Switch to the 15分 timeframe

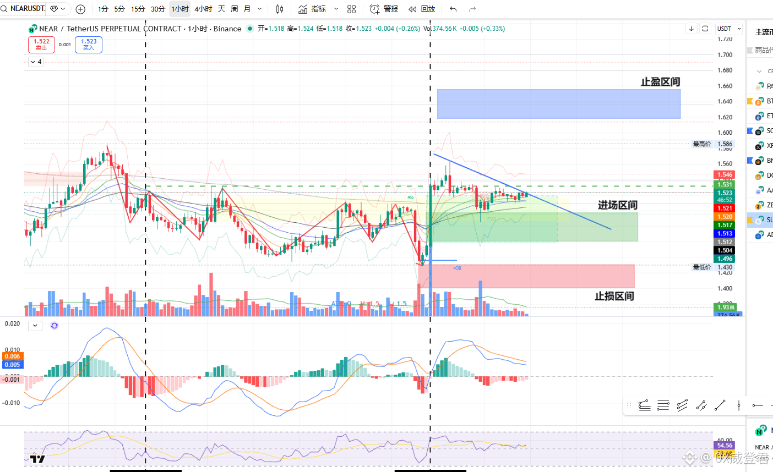[x=138, y=9]
